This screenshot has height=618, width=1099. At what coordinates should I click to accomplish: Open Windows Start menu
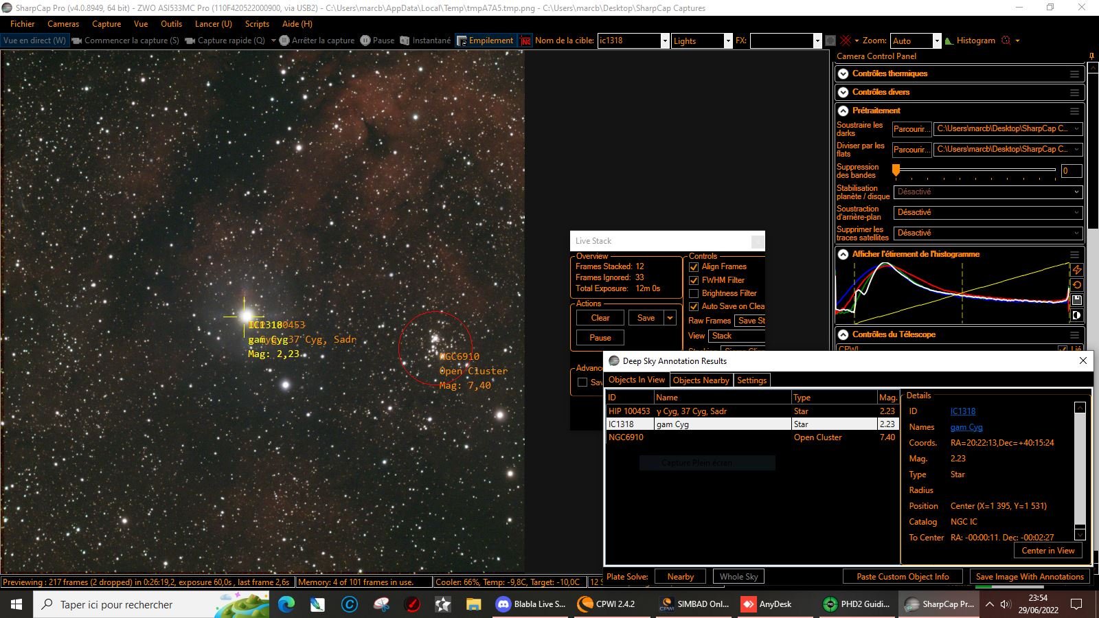coord(16,604)
